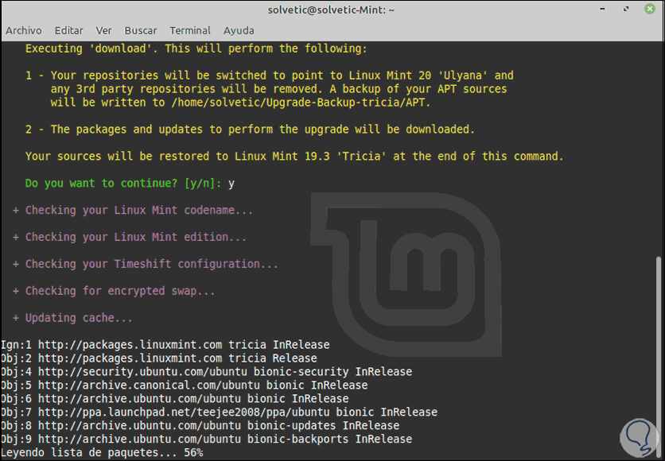Click 'Your sources will be restored' line

pos(294,157)
